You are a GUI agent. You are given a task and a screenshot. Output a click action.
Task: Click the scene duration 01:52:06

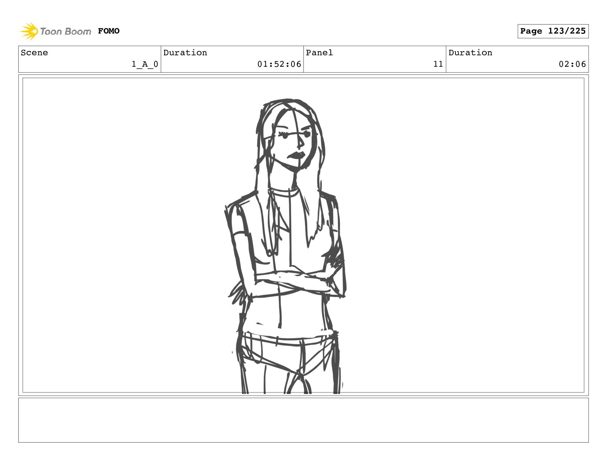pos(279,64)
